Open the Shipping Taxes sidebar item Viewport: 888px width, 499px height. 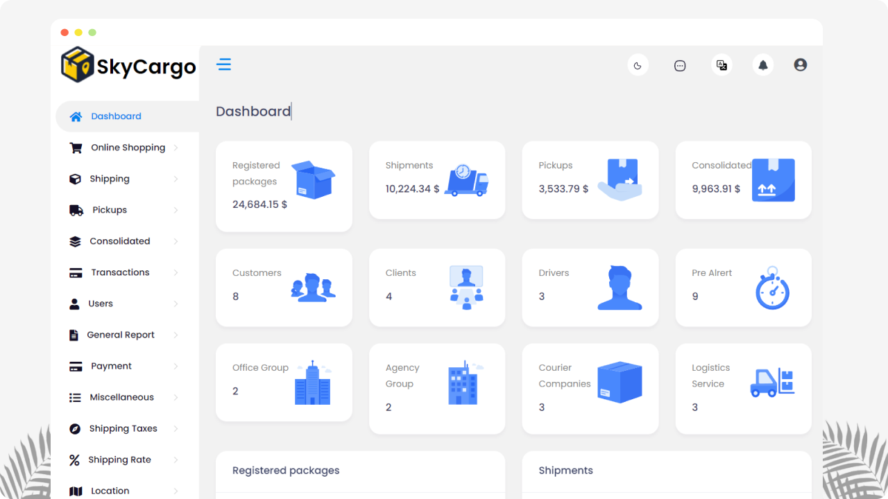pyautogui.click(x=123, y=428)
